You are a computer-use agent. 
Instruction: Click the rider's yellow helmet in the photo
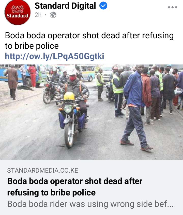click(69, 96)
